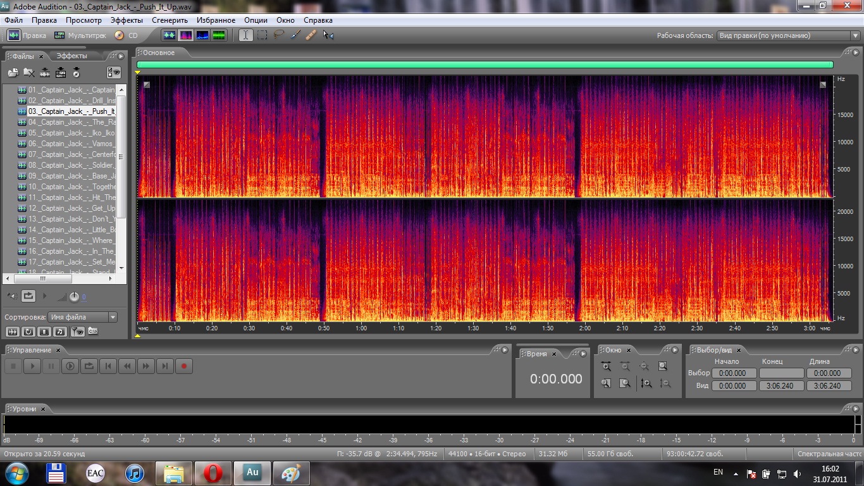Adjust the preview volume knob
The width and height of the screenshot is (864, 486).
[x=74, y=296]
